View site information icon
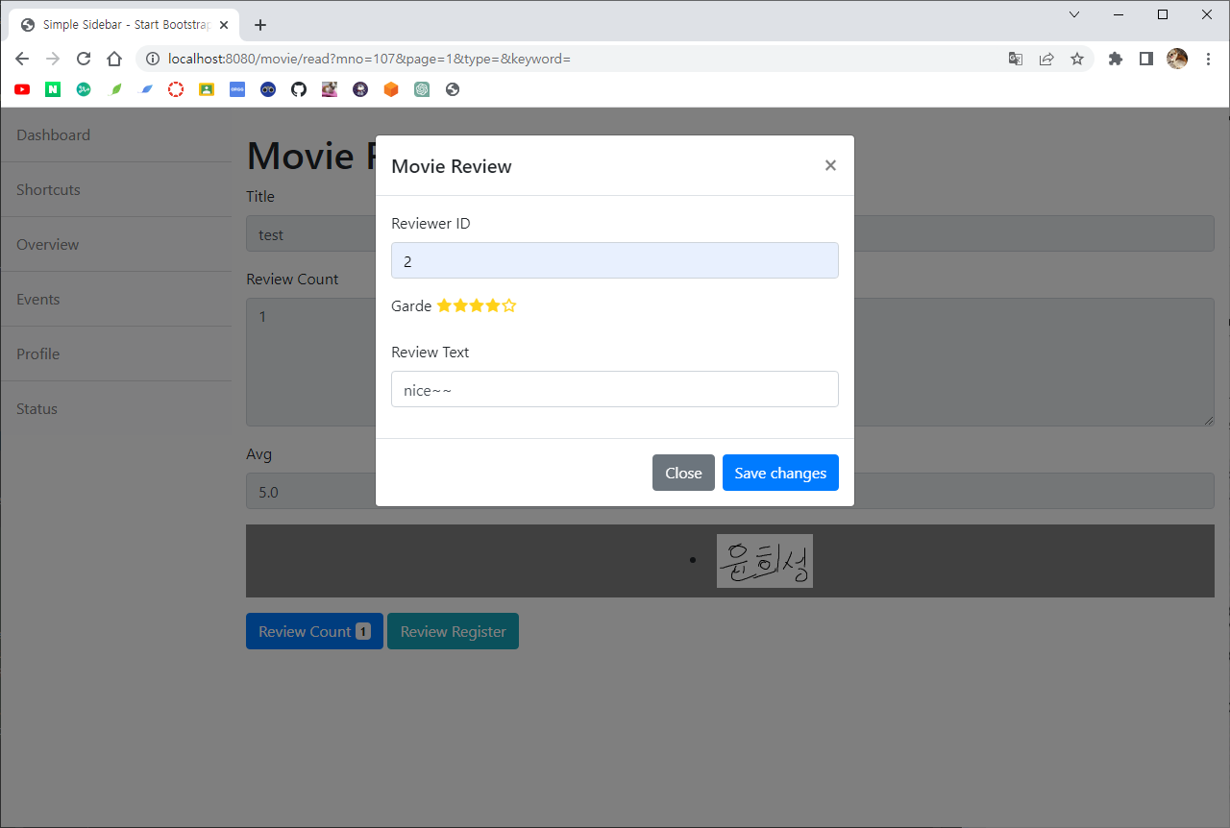 click(152, 59)
